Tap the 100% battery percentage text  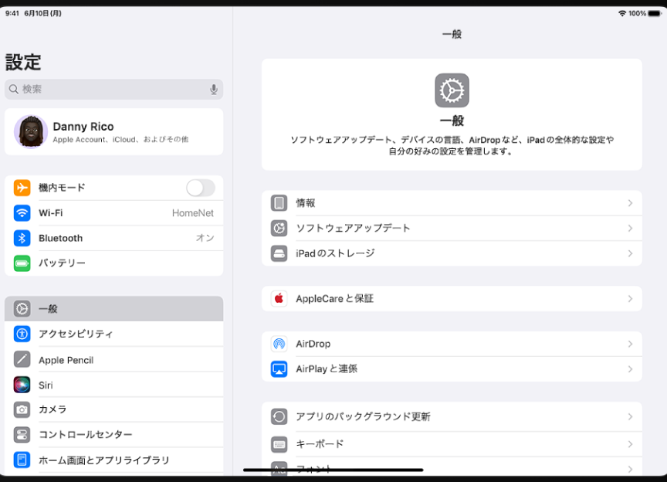point(637,13)
